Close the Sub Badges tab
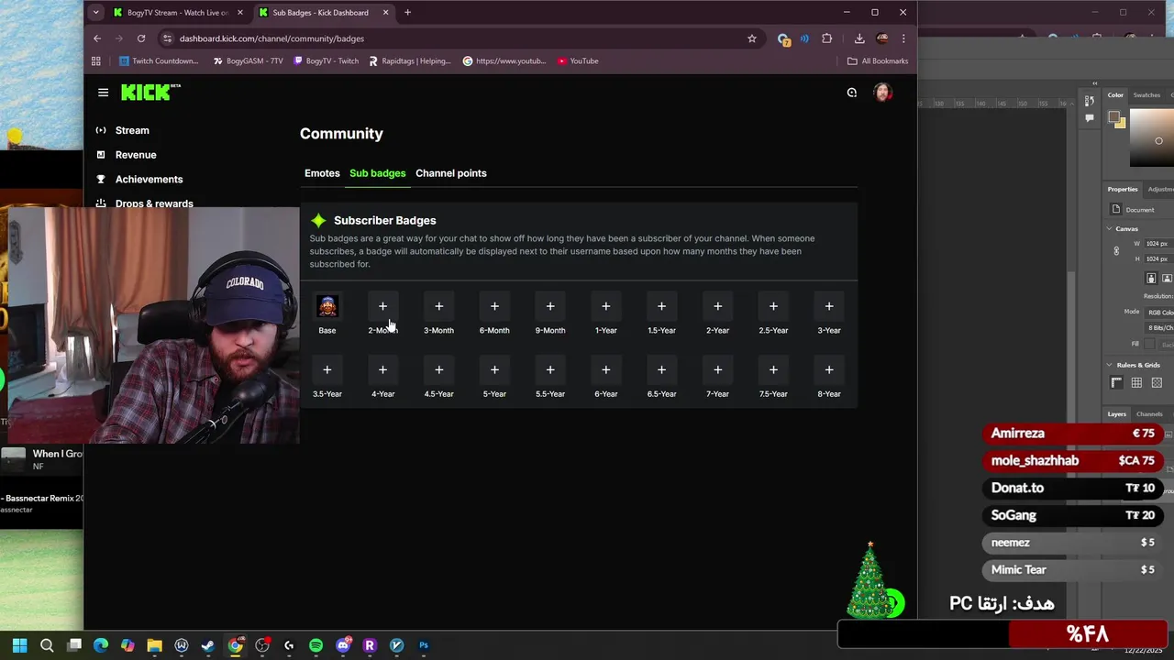The height and width of the screenshot is (660, 1174). [x=385, y=13]
